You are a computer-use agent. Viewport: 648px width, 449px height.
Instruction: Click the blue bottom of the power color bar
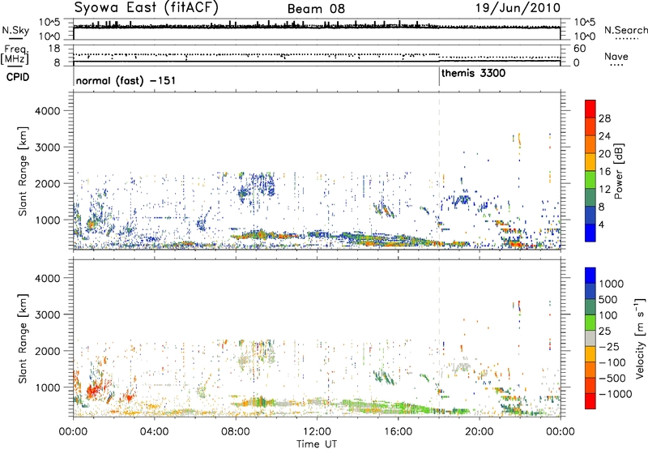[x=590, y=233]
